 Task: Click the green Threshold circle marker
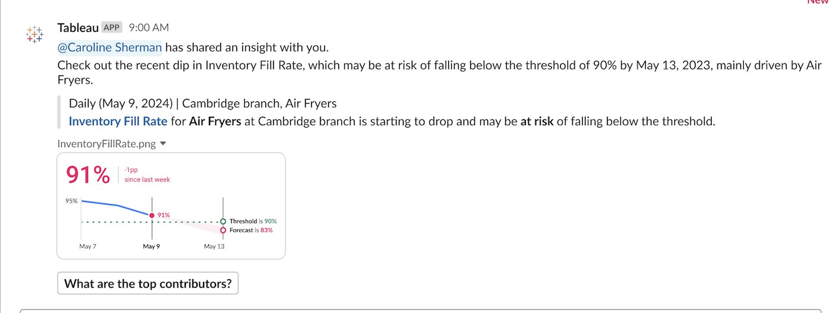tap(223, 222)
